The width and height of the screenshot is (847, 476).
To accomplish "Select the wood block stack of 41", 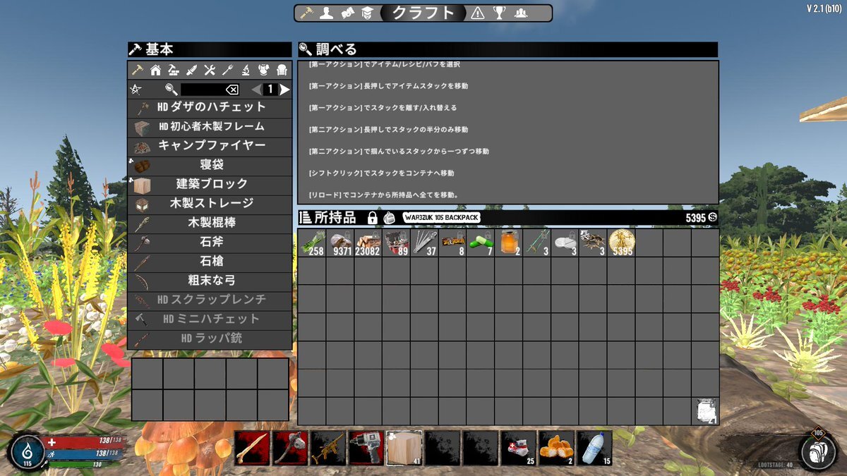I will coord(404,448).
